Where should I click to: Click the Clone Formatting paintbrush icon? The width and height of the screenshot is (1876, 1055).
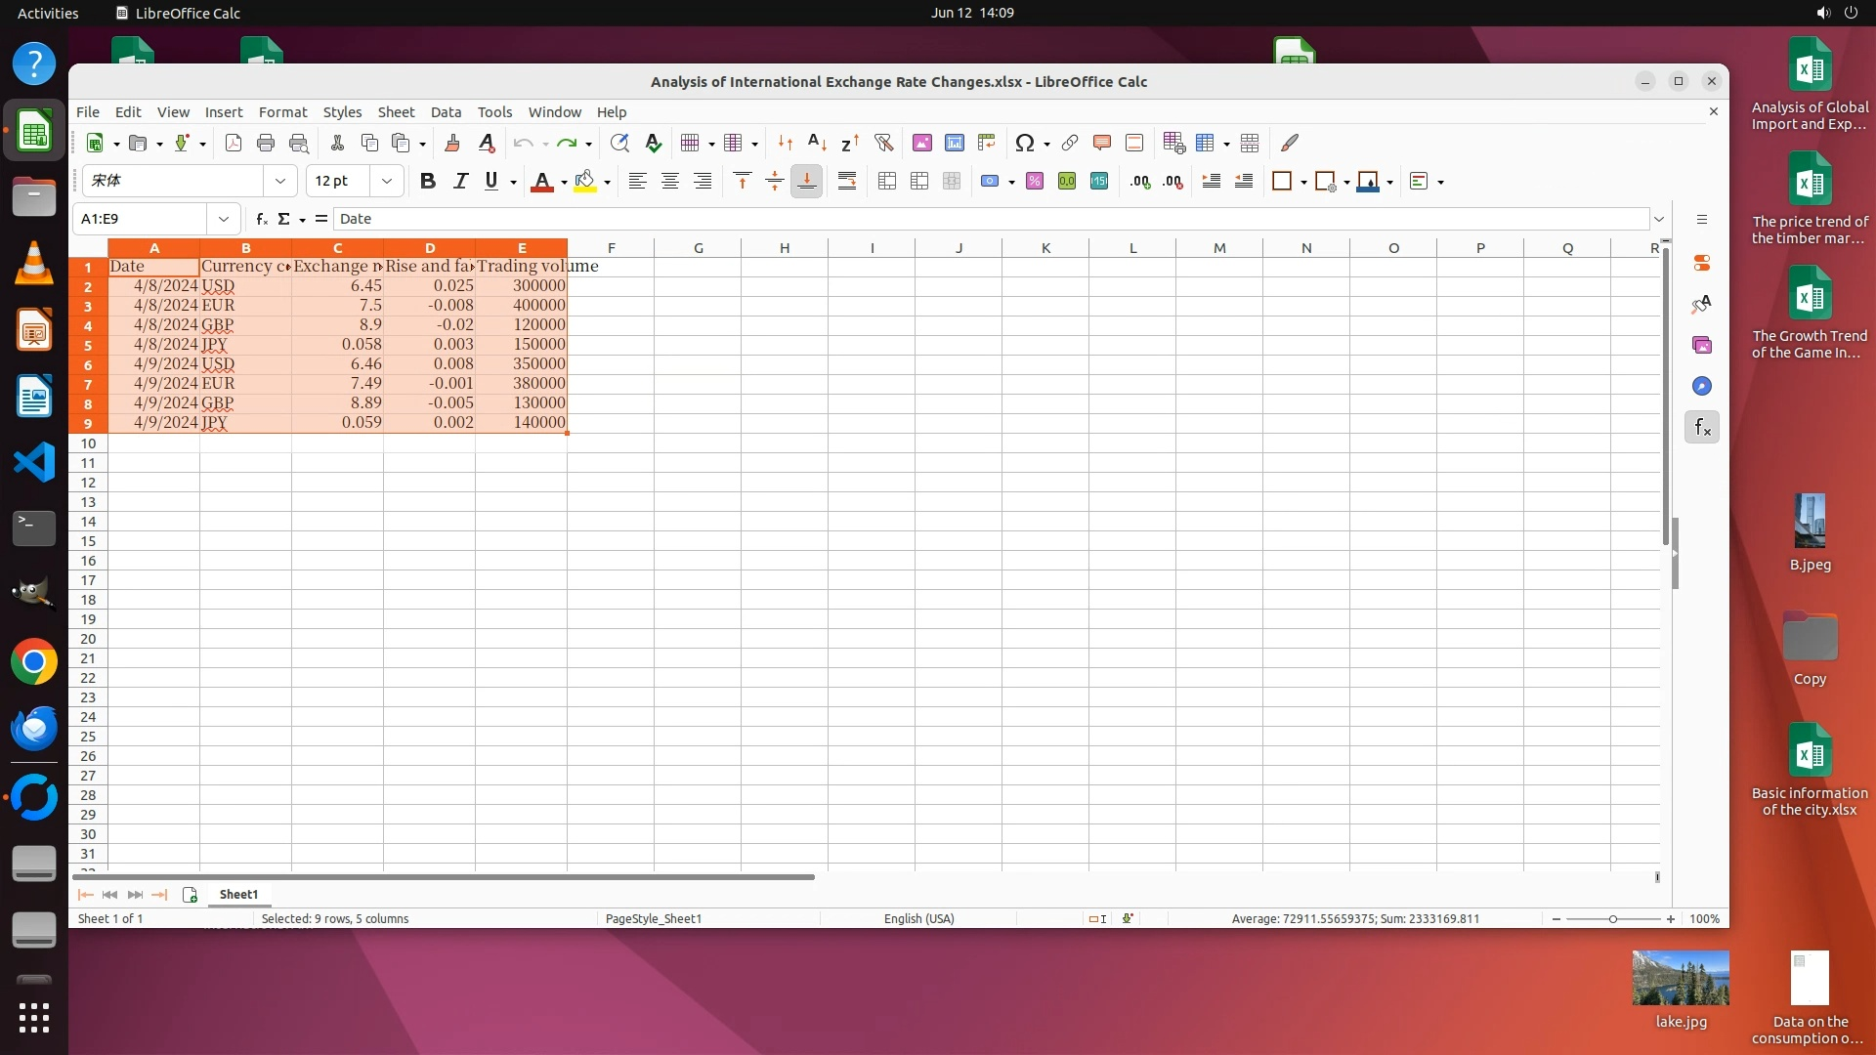click(451, 144)
